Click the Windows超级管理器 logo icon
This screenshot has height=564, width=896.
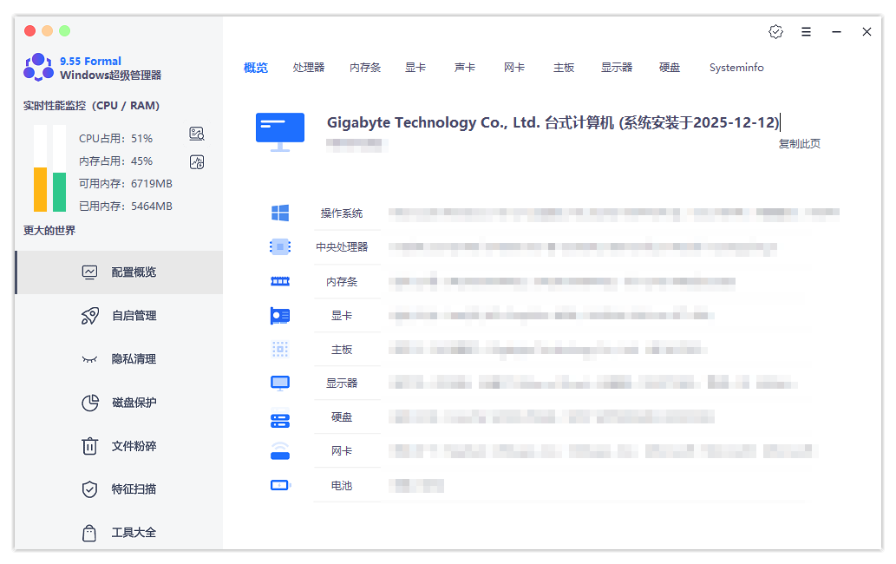38,68
